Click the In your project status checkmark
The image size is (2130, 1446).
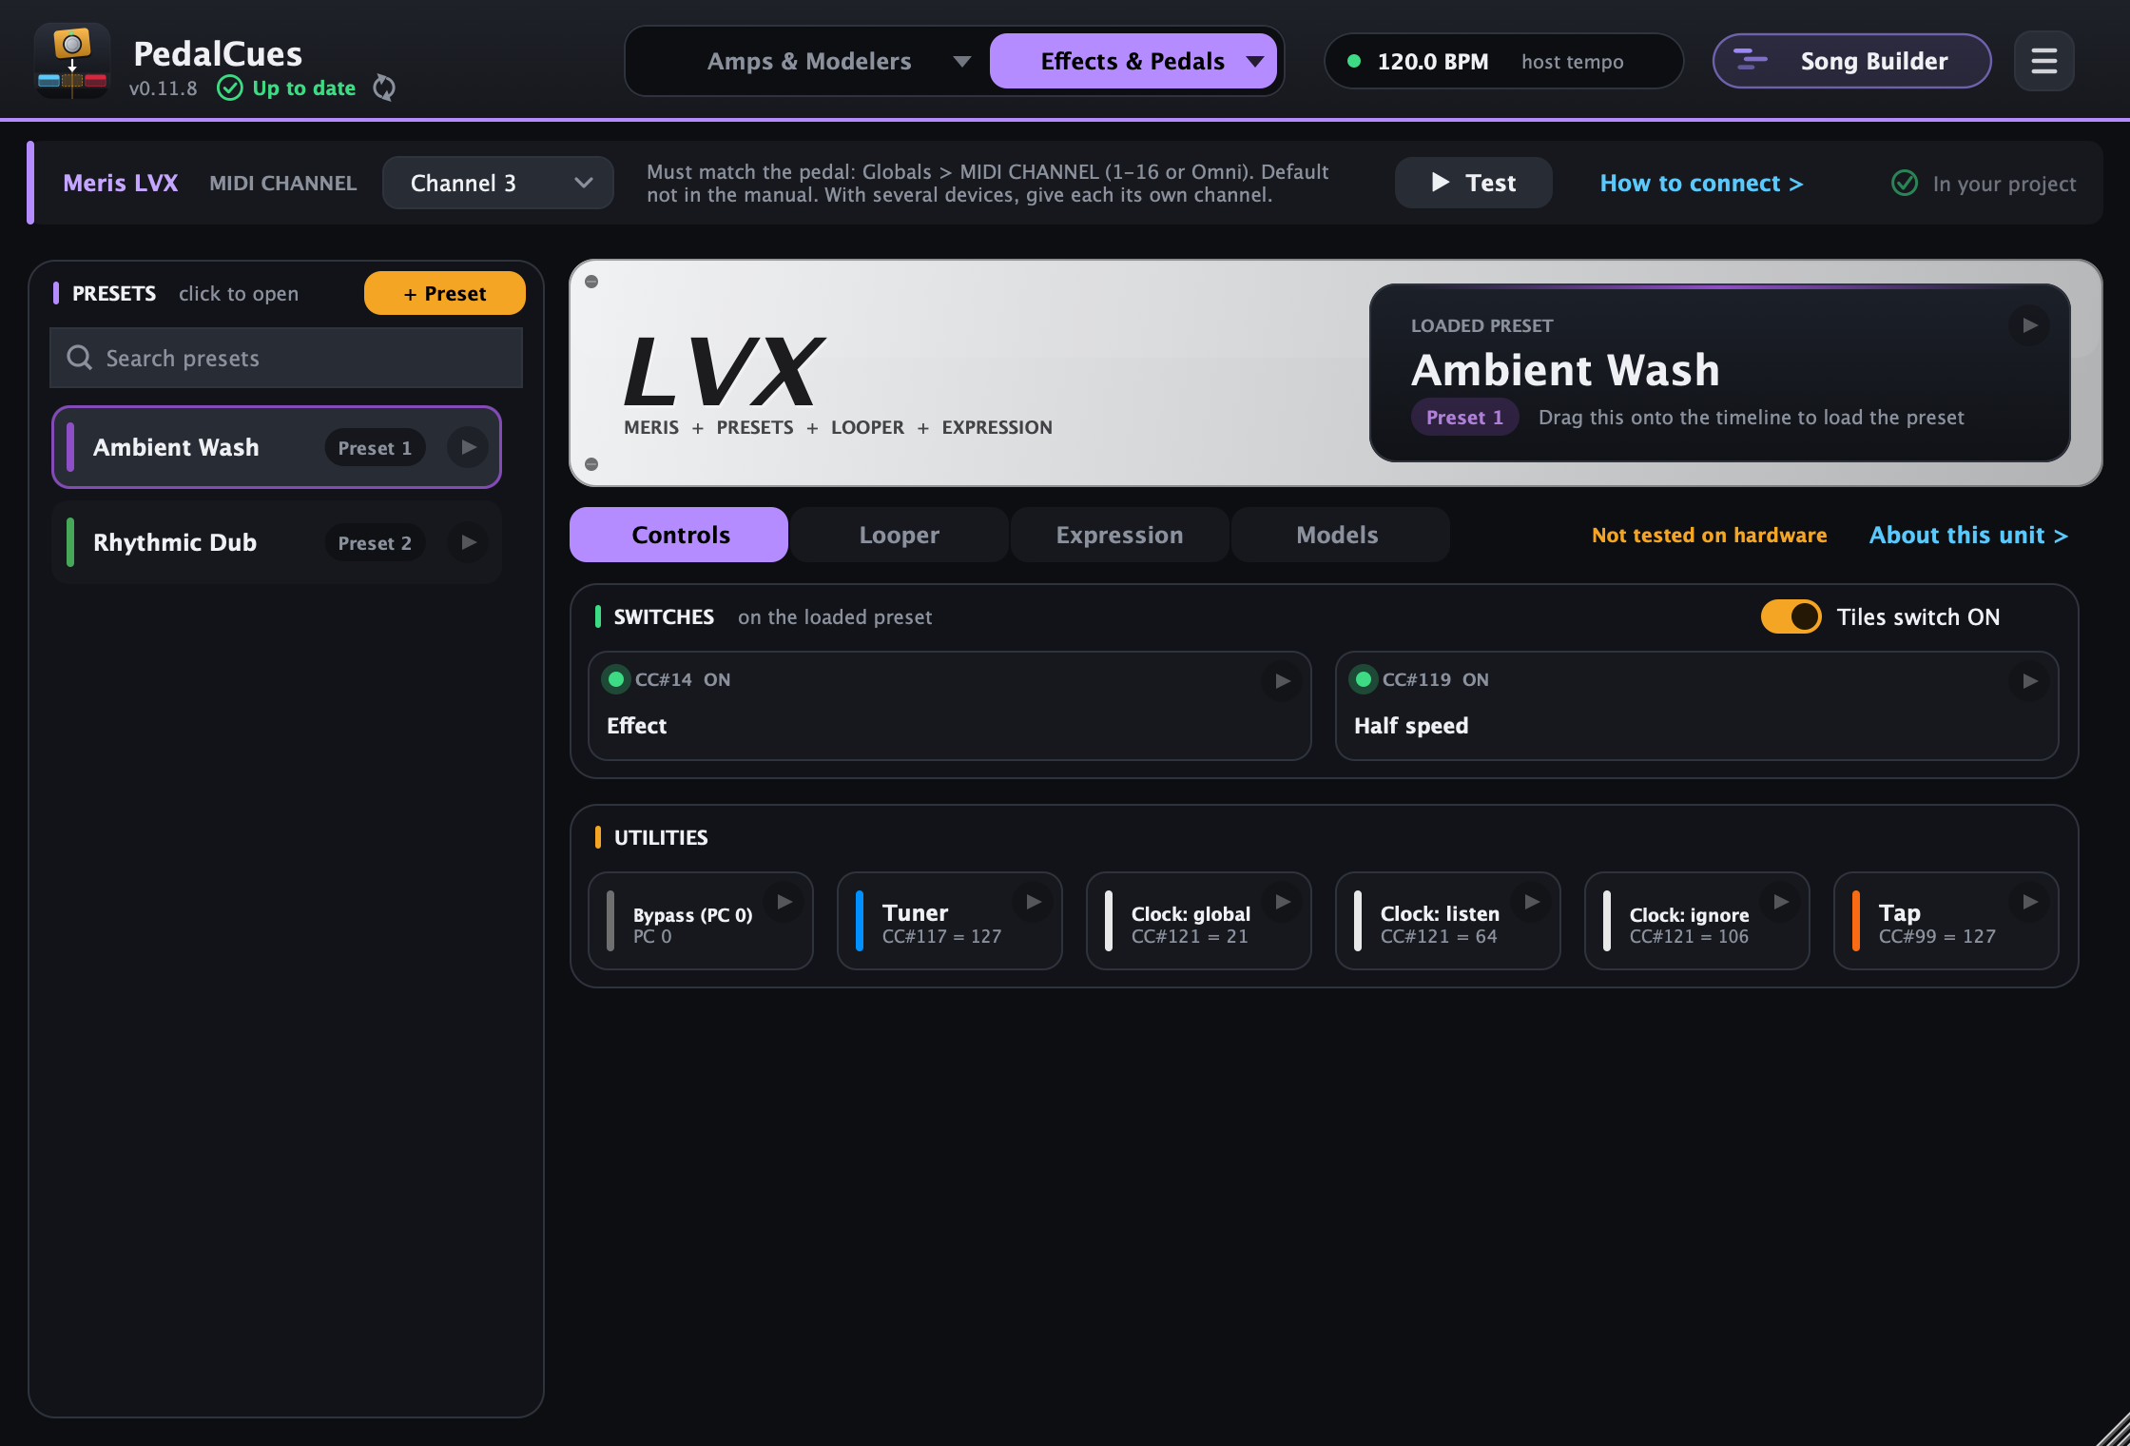click(x=1905, y=183)
